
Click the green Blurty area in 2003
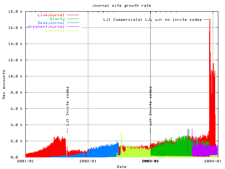(171, 149)
